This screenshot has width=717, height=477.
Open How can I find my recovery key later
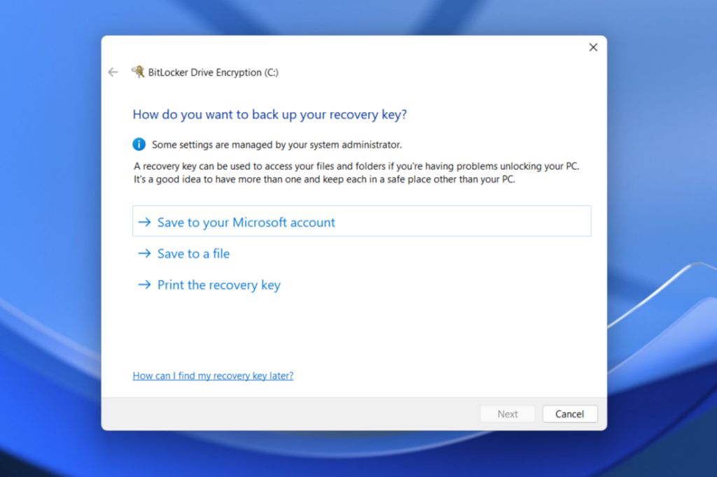point(213,376)
